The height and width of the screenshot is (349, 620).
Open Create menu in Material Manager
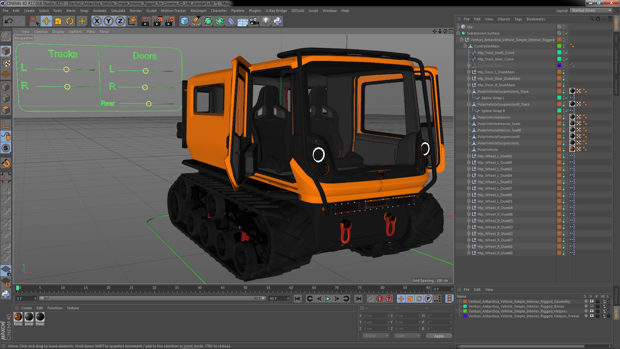coord(26,308)
